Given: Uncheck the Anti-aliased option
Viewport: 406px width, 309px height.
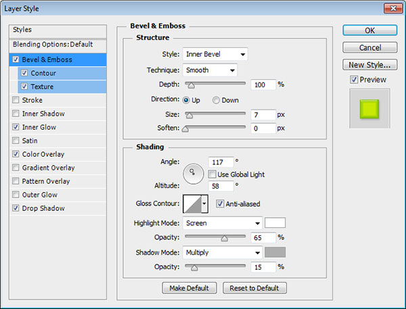Looking at the screenshot, I should 220,204.
